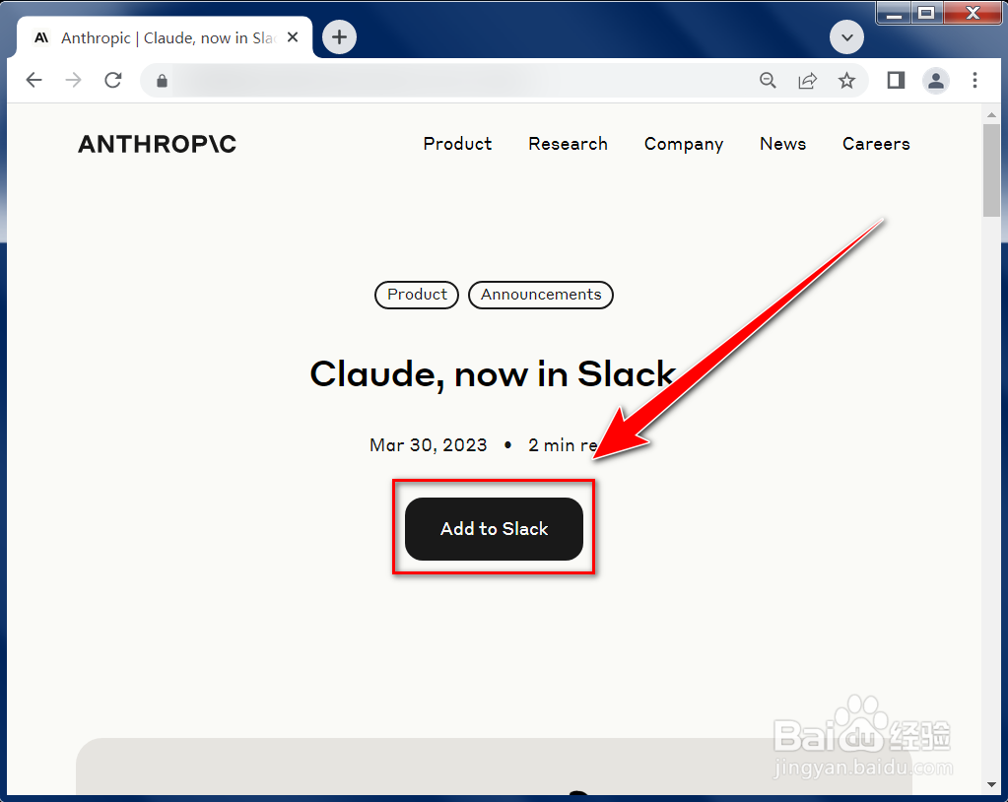Click the scrollbar up arrow

[x=990, y=115]
